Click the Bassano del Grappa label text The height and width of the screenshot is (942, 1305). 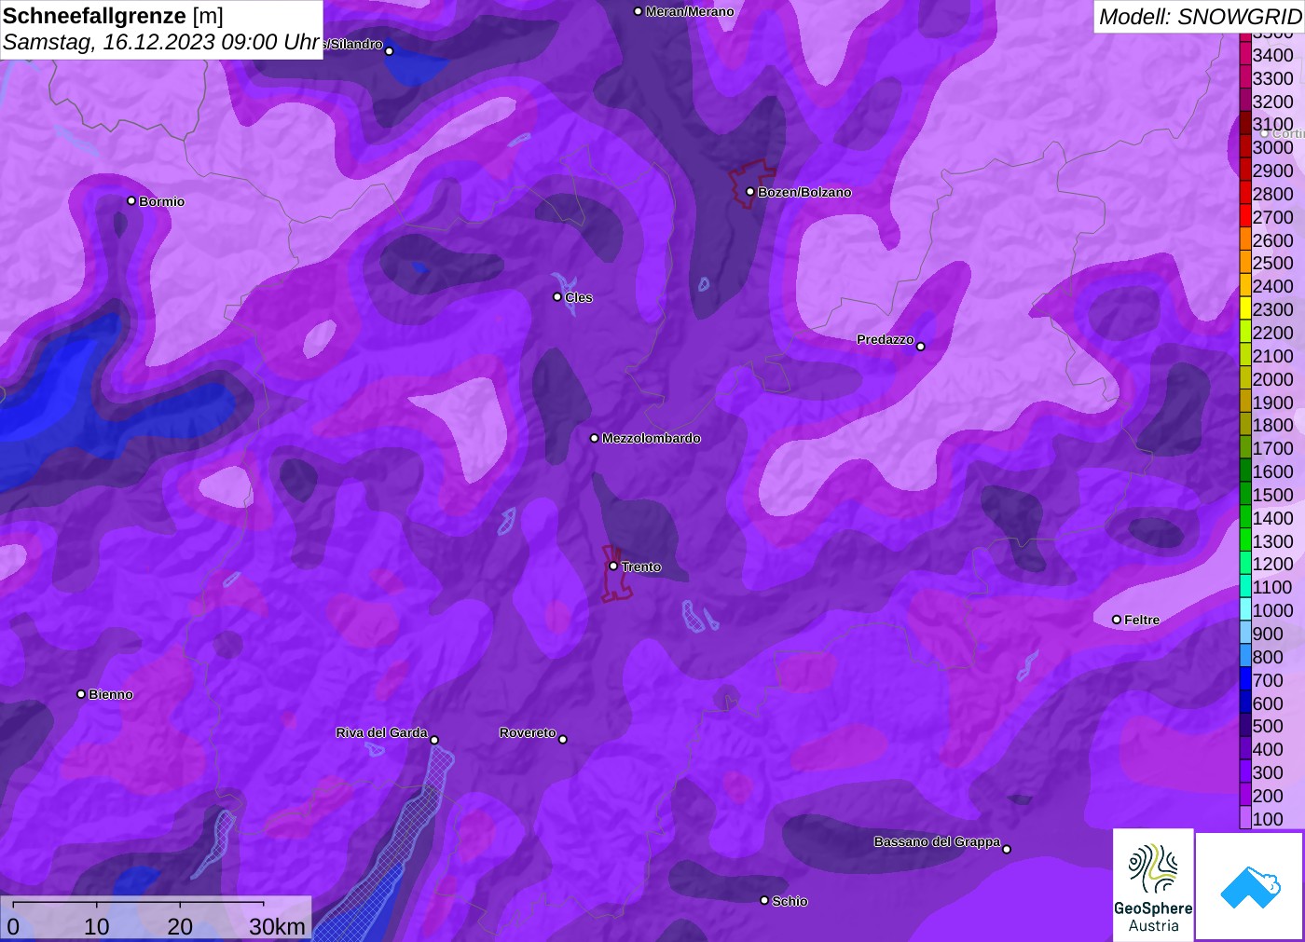tap(937, 841)
